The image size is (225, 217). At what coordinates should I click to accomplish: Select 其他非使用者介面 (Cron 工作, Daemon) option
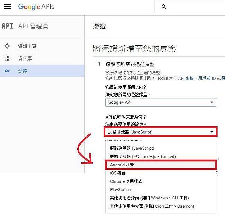pyautogui.click(x=161, y=206)
